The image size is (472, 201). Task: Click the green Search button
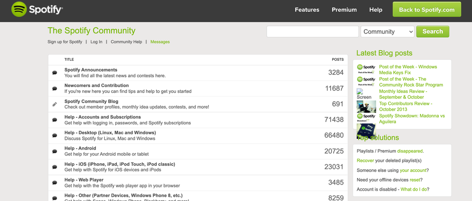pos(433,32)
